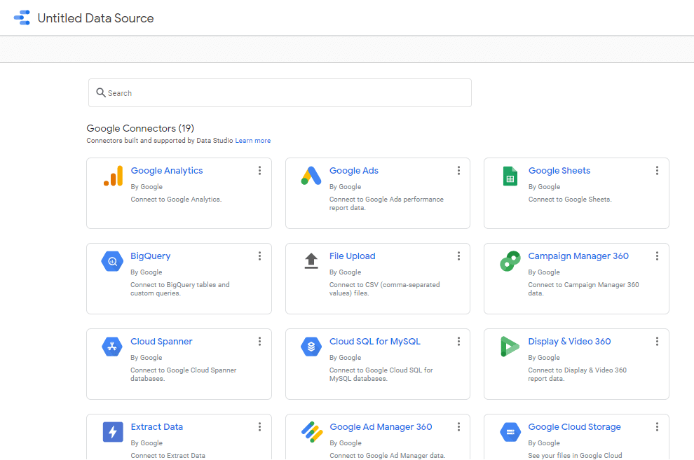The height and width of the screenshot is (460, 694).
Task: Click the Google Sheets green icon
Action: tap(510, 176)
